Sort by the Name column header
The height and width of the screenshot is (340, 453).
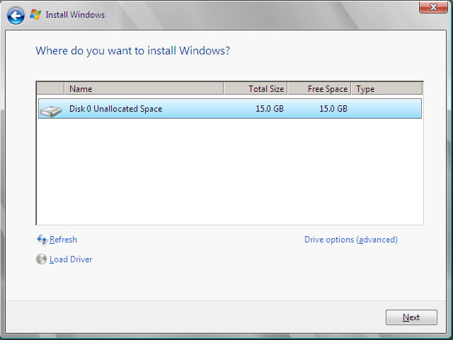[144, 89]
